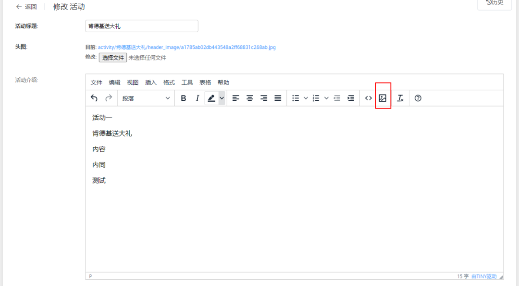Click the redo arrow icon

tap(109, 98)
